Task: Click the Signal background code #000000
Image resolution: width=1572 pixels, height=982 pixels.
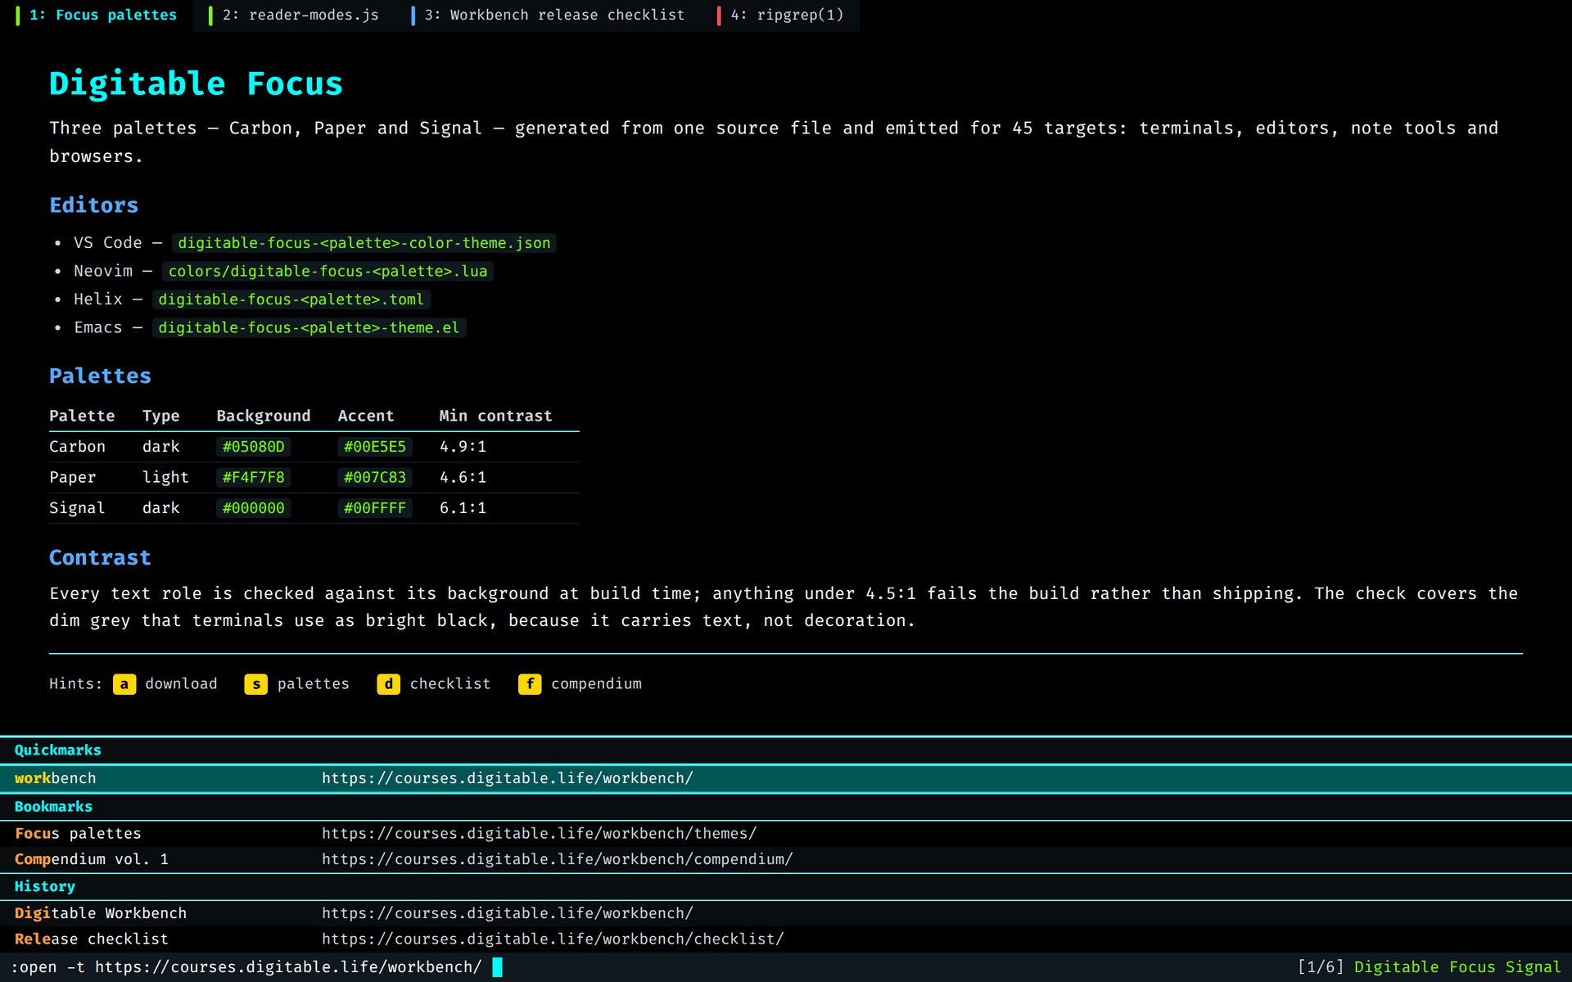Action: pyautogui.click(x=254, y=508)
